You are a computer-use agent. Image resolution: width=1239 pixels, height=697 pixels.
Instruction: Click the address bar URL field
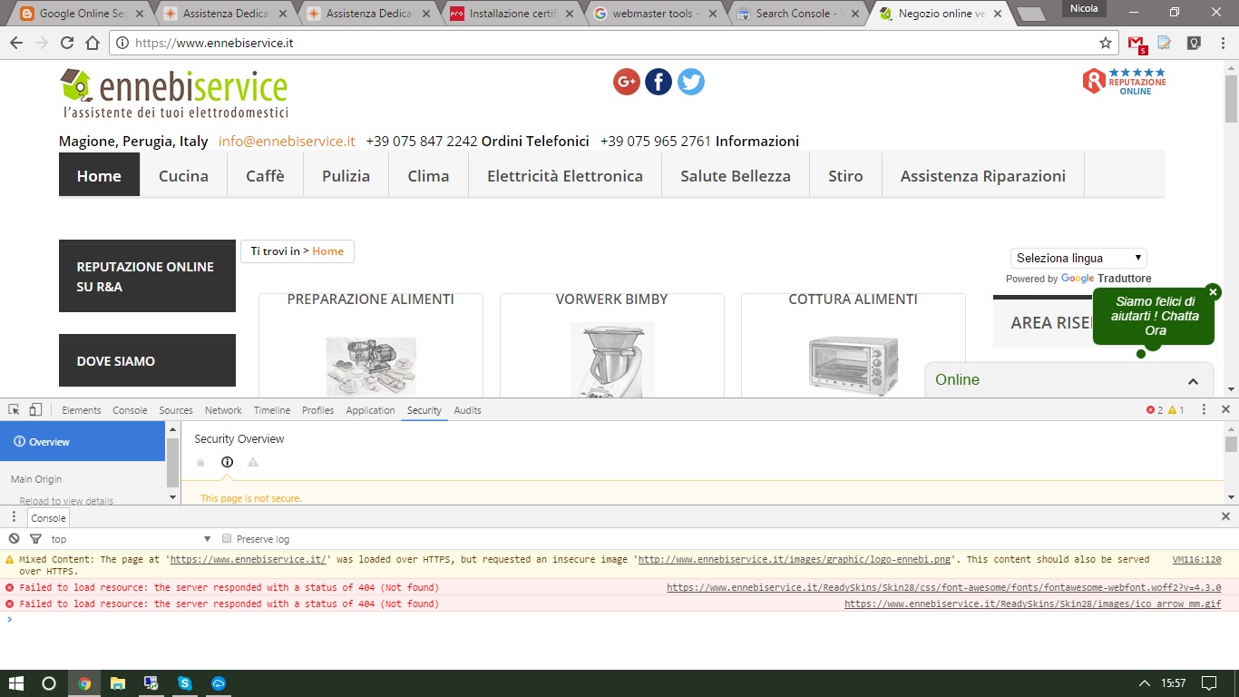click(x=610, y=43)
